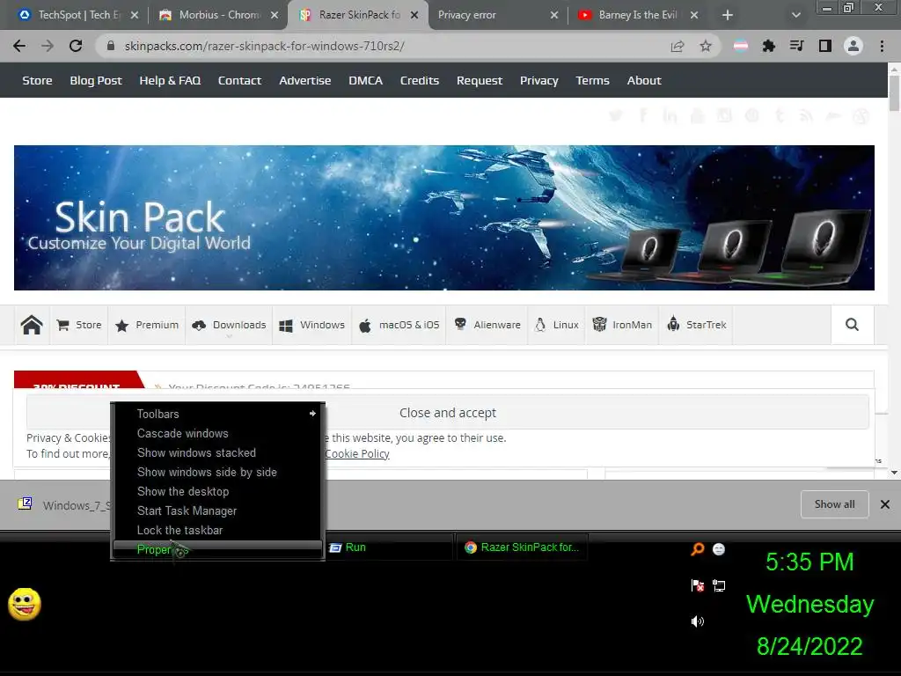Open the Terms page
This screenshot has width=901, height=676.
pos(592,80)
